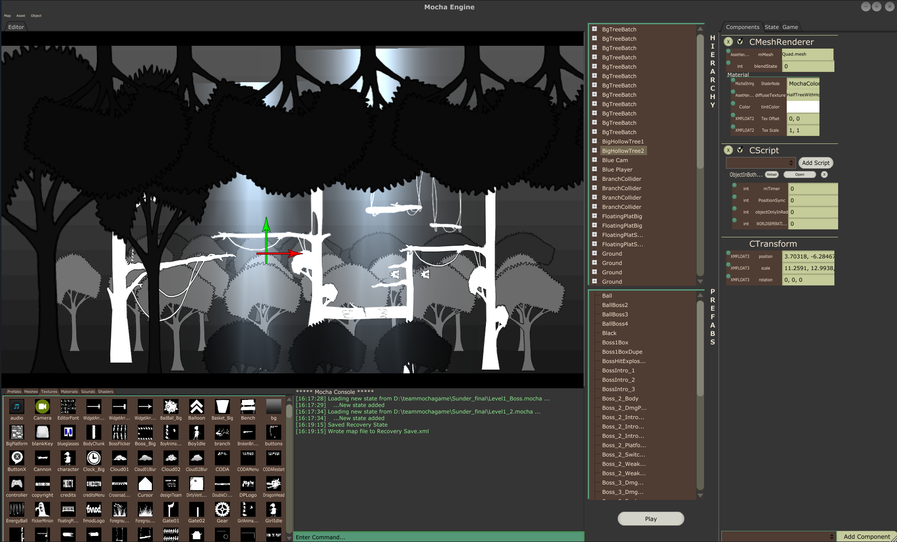Click the tintColor white color swatch
The height and width of the screenshot is (542, 897).
(803, 107)
